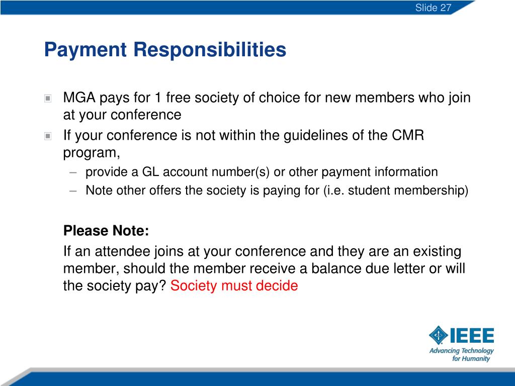Screen dimensions: 515x386
Task: Select the 'Payment Responsibilities' title
Action: (165, 50)
